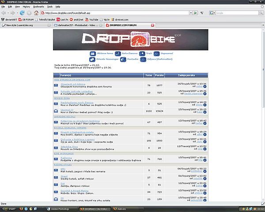Click the Traži search magnifier icon
This screenshot has width=265, height=212.
click(x=142, y=53)
